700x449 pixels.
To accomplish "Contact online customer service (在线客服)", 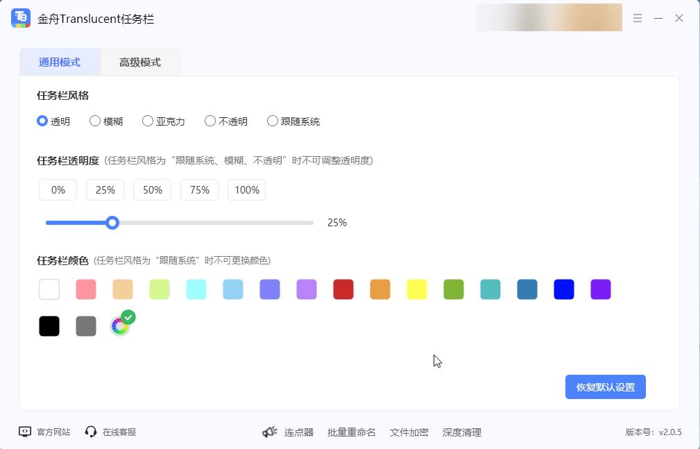I will pyautogui.click(x=110, y=432).
